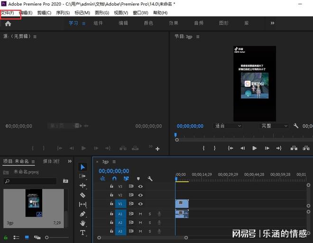Open program monitor wrench settings
Screen dimensions: 313x243
(x=295, y=126)
